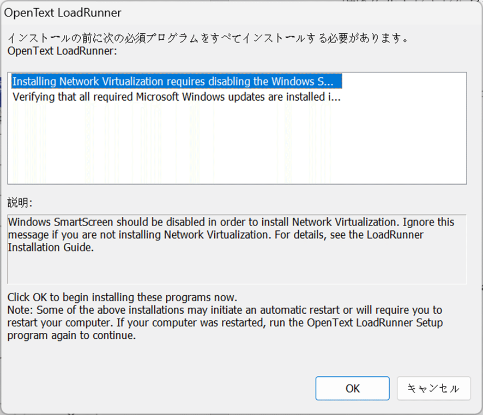Viewport: 483px width, 415px height.
Task: Click the Note: Some of the above installations line
Action: pos(225,310)
